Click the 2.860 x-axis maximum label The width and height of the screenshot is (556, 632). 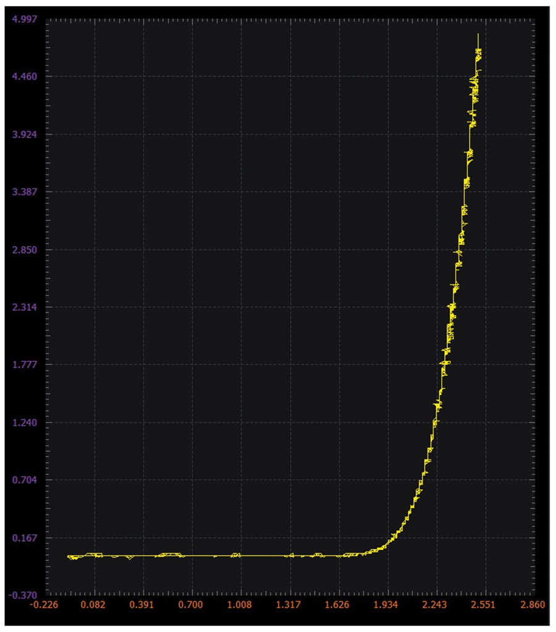[532, 605]
